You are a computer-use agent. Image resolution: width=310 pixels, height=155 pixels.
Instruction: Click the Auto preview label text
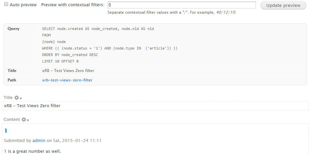click(23, 5)
